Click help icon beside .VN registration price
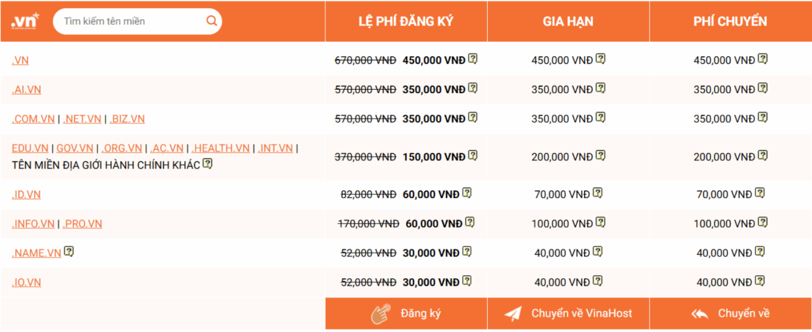 [x=473, y=59]
